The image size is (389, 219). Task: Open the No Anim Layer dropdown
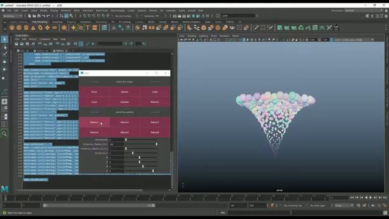click(317, 206)
